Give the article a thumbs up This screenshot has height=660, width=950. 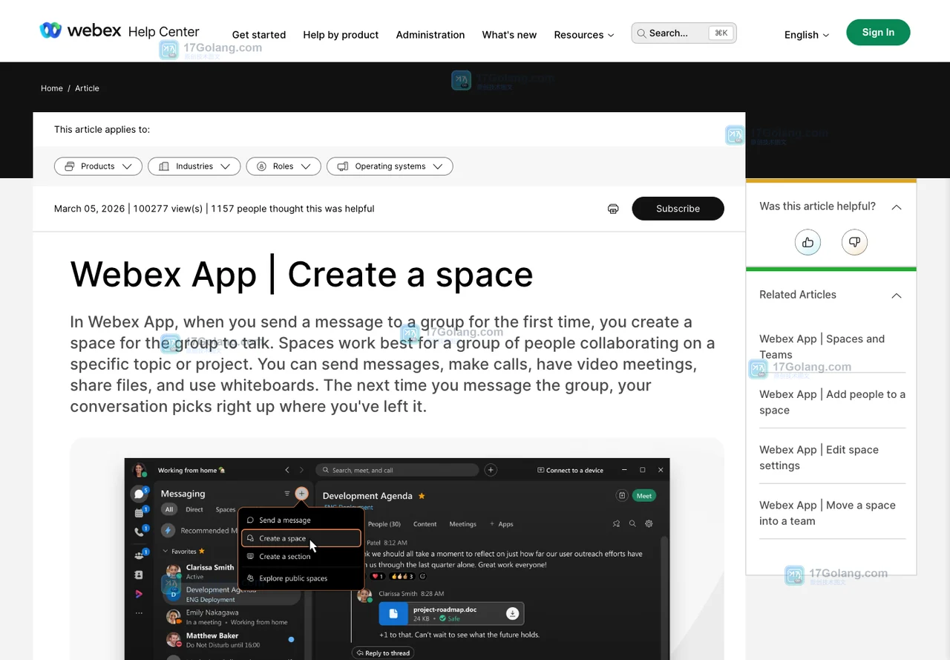807,242
